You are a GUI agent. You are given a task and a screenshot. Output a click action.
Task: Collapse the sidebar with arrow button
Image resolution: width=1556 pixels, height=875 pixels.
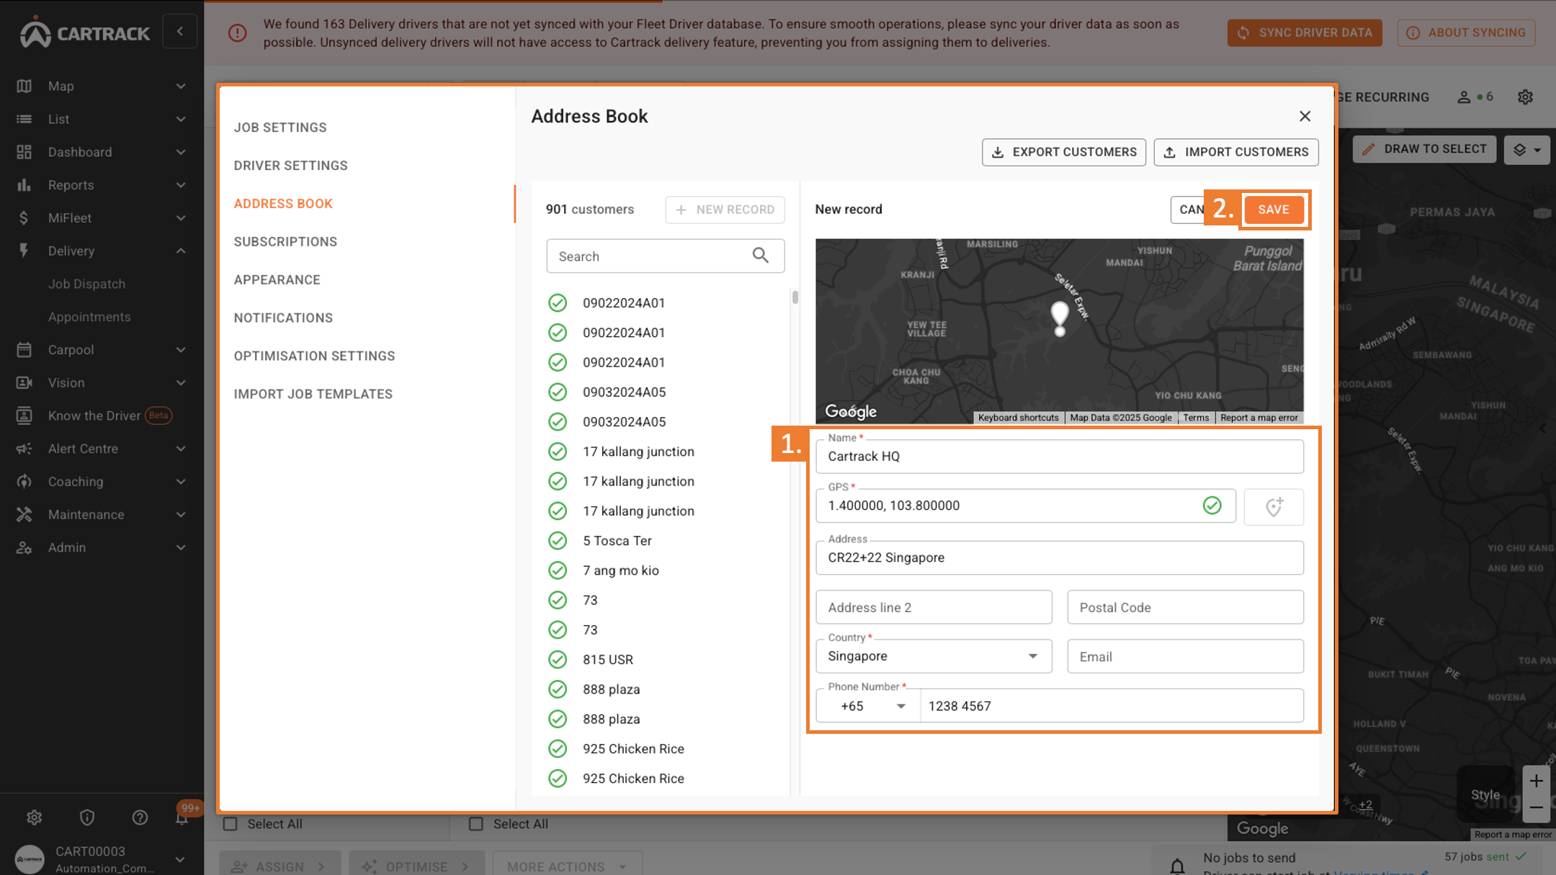(179, 32)
